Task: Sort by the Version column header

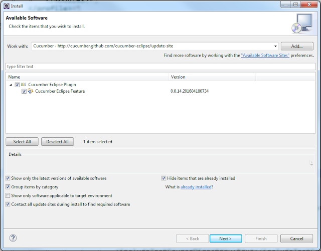Action: pyautogui.click(x=212, y=77)
